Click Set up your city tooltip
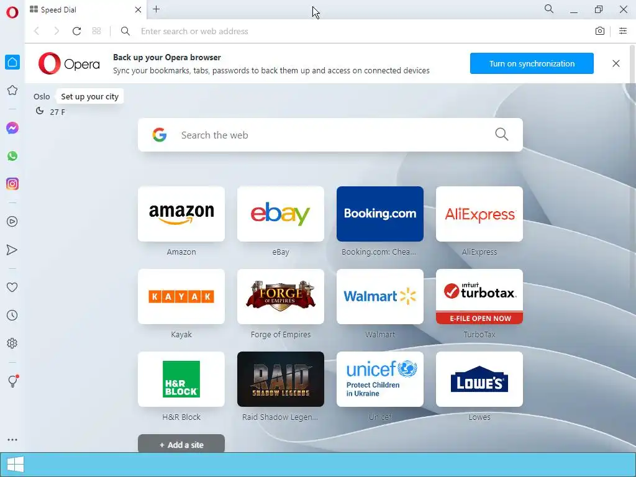This screenshot has width=636, height=477. 89,96
